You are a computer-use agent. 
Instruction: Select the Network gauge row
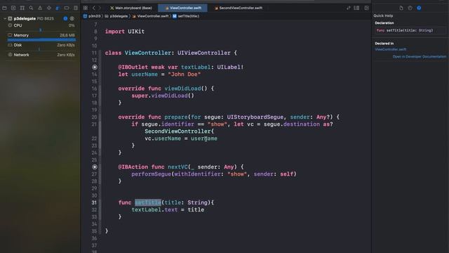(41, 55)
